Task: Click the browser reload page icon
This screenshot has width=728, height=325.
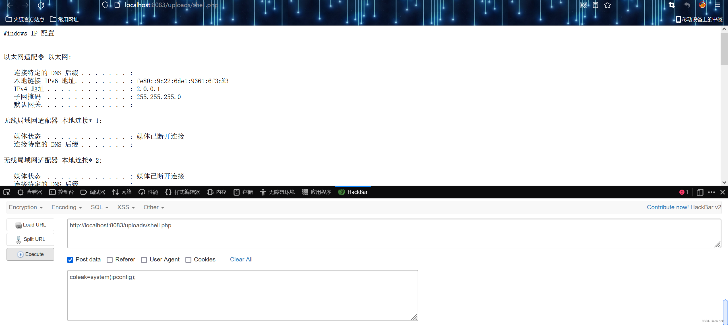Action: click(x=41, y=5)
